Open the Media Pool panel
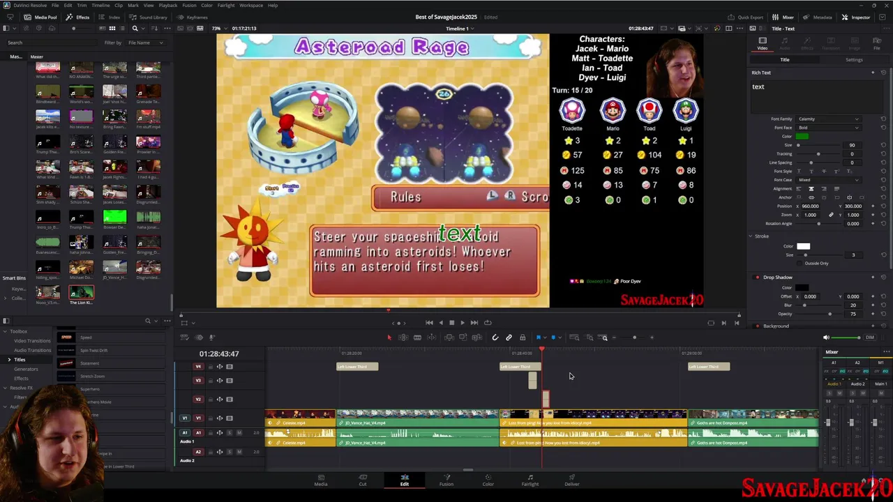 coord(41,17)
